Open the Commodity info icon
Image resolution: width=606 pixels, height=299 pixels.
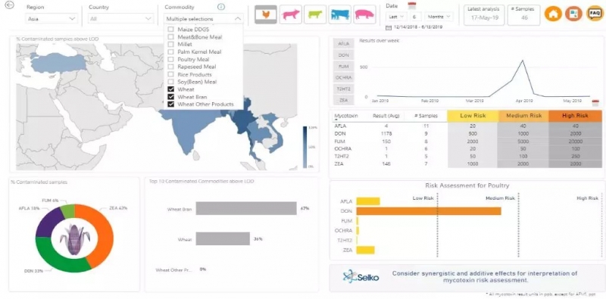pos(221,7)
